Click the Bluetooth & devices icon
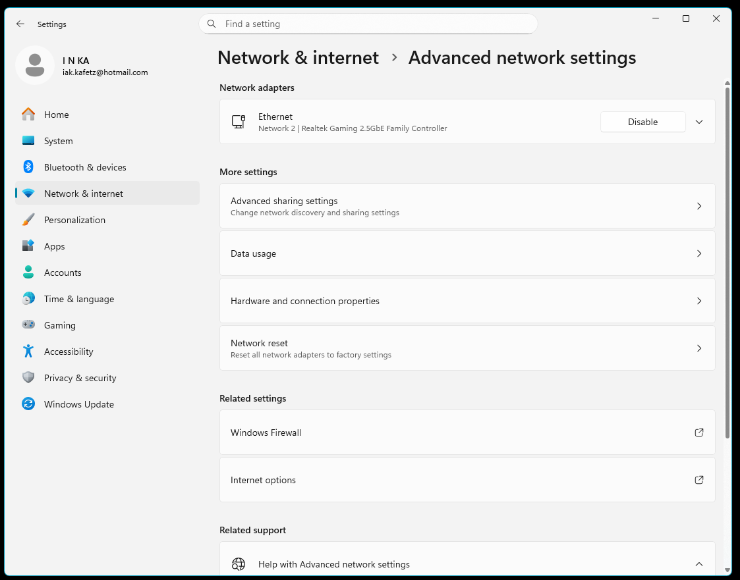This screenshot has width=740, height=580. tap(28, 167)
